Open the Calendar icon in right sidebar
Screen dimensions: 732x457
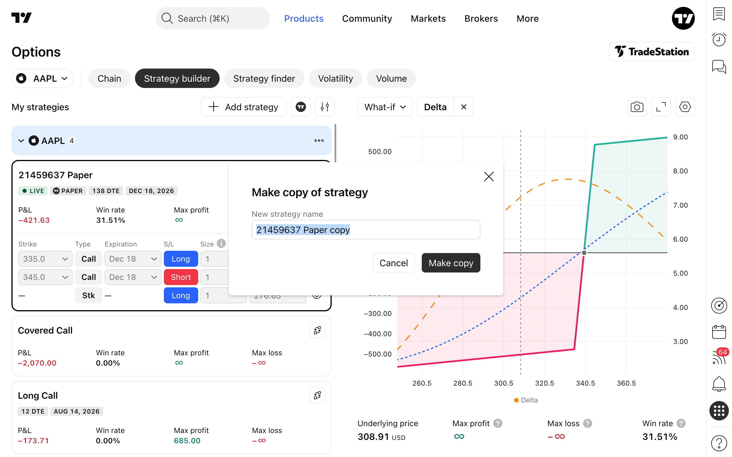[719, 332]
